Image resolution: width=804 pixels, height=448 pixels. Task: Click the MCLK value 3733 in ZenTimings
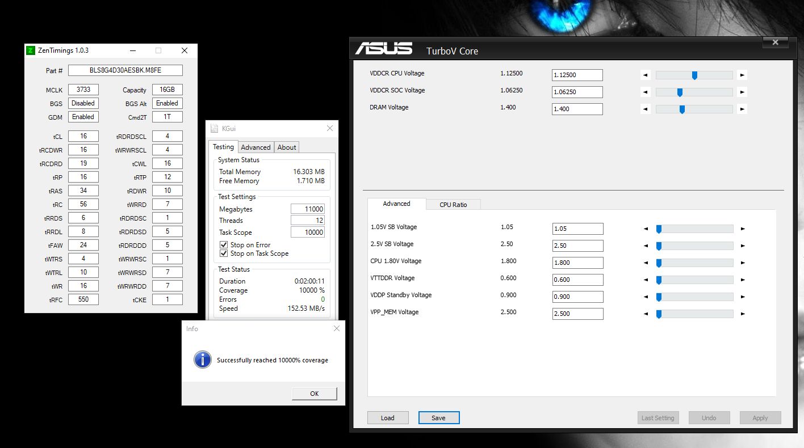pos(83,90)
